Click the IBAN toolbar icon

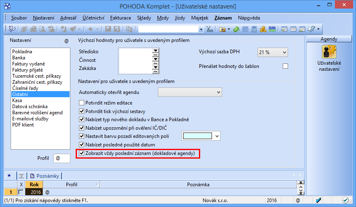point(272,29)
